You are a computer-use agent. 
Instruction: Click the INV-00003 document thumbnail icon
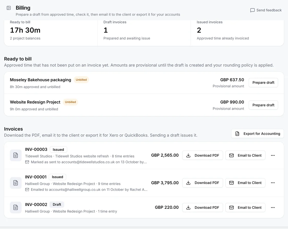pyautogui.click(x=16, y=155)
